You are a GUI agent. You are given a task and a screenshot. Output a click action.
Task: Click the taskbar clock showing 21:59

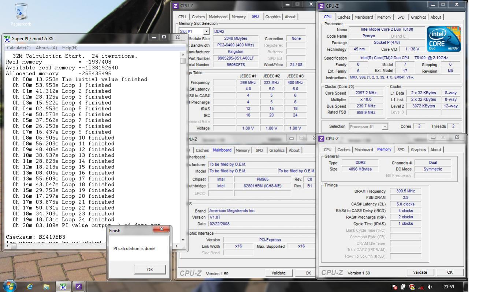pyautogui.click(x=449, y=287)
